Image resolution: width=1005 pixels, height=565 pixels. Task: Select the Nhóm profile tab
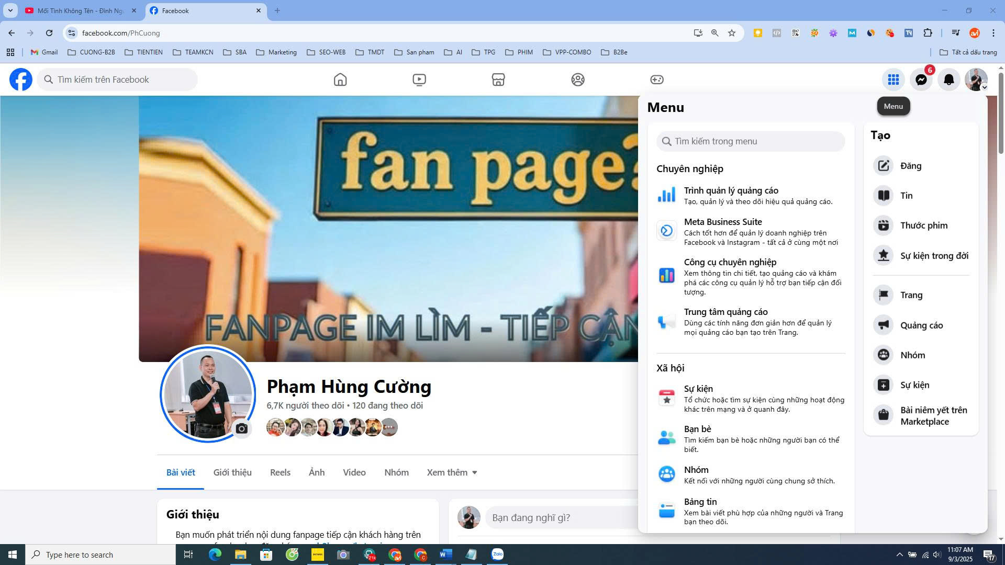tap(396, 472)
